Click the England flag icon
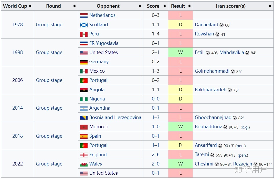 point(84,155)
